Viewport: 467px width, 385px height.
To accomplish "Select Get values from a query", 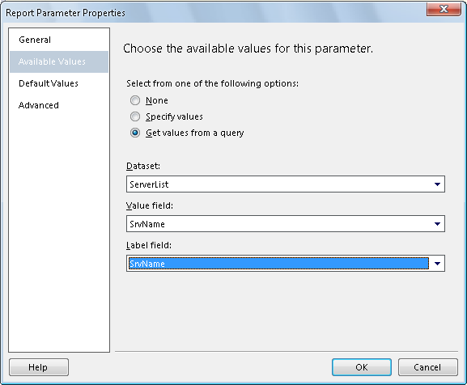I will coord(135,133).
